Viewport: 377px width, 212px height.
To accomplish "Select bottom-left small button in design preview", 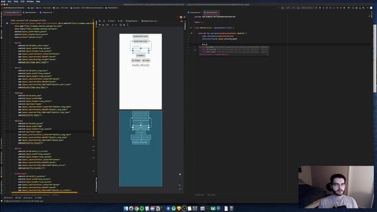I will point(136,60).
